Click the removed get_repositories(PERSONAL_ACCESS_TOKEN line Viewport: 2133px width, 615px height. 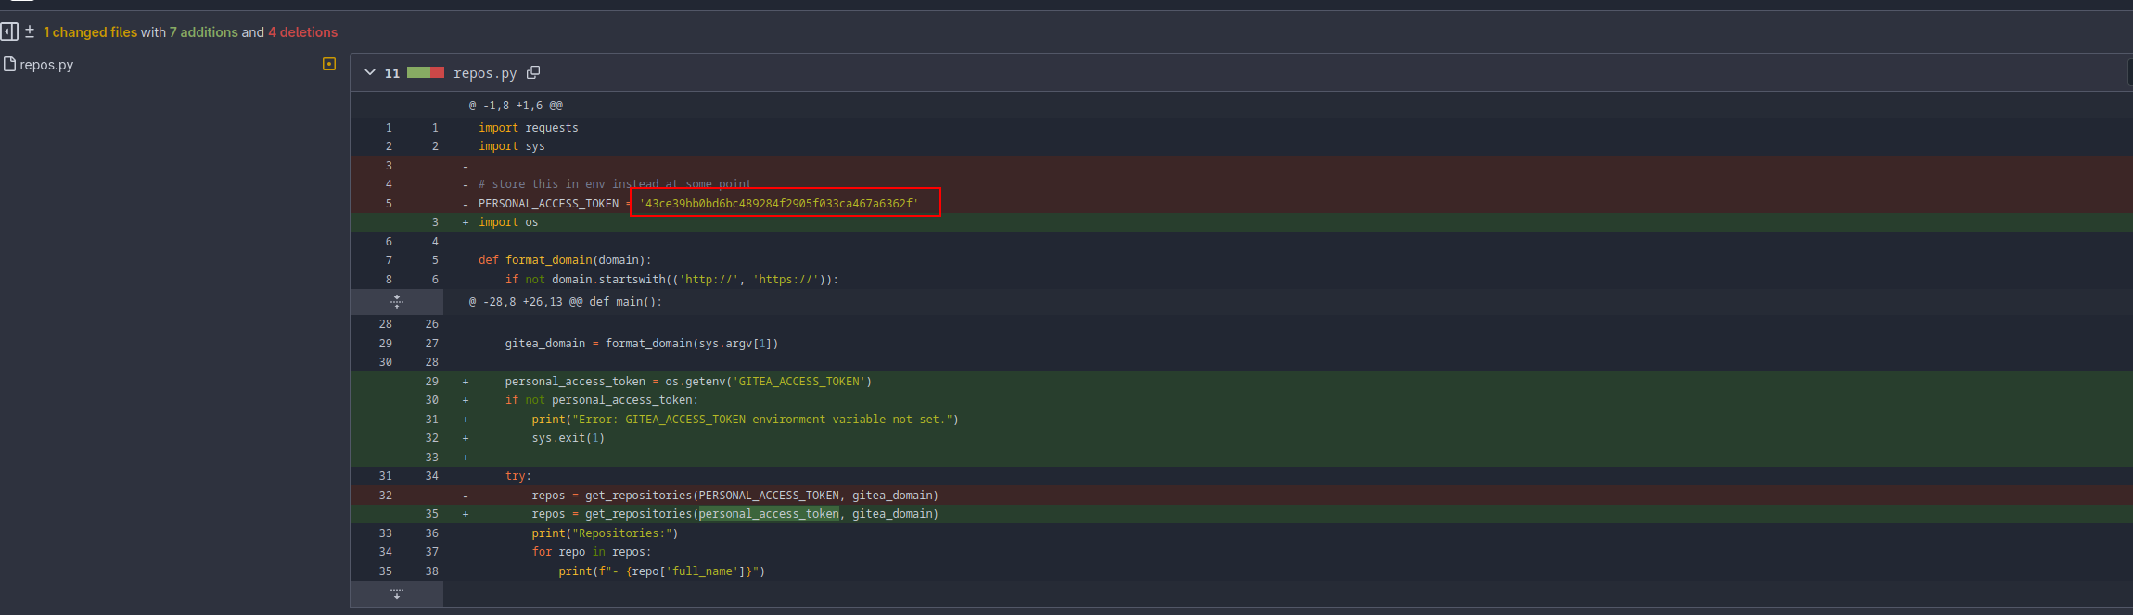click(x=735, y=496)
